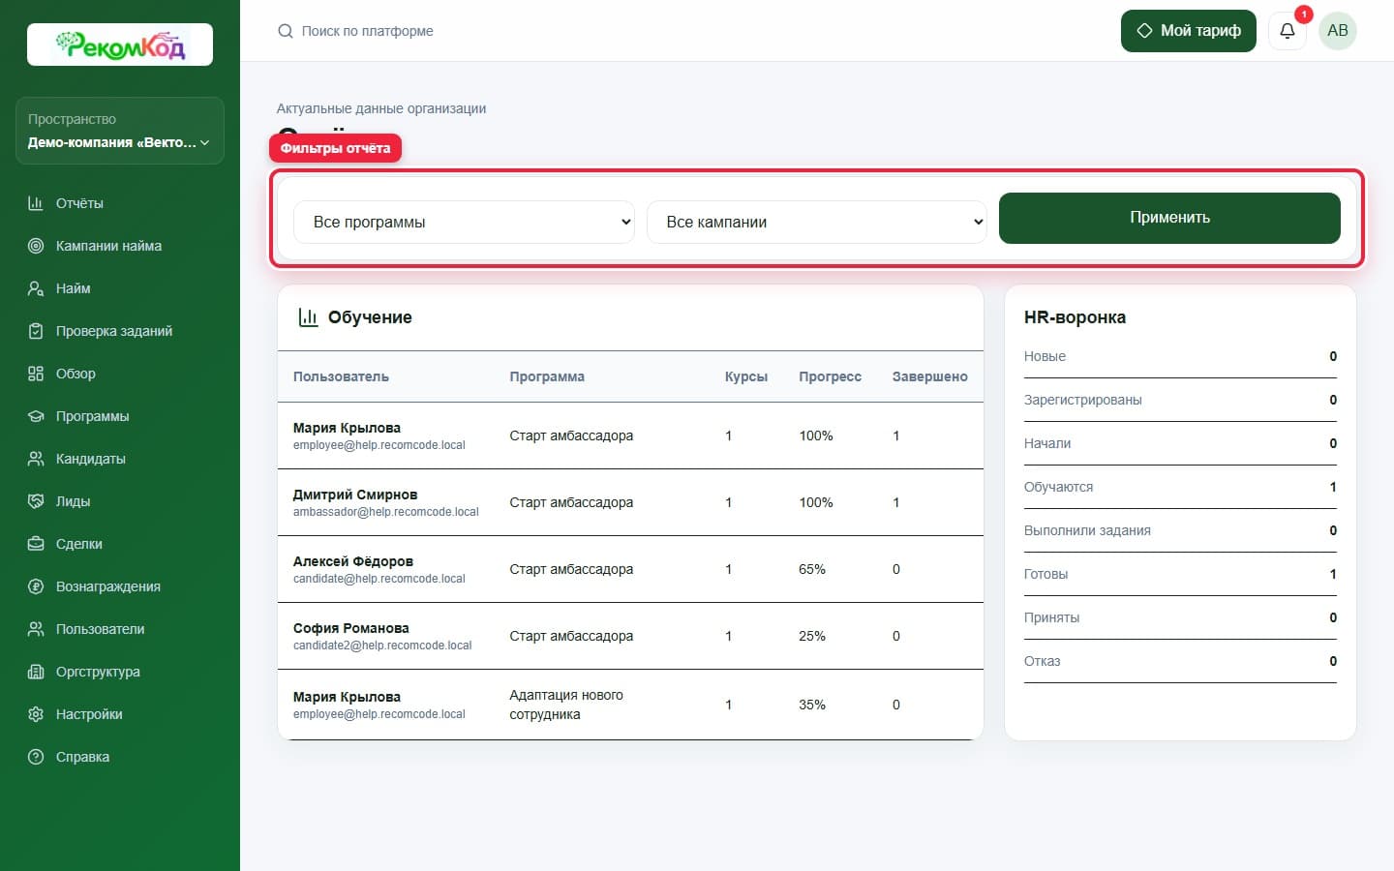Open notifications bell icon

pyautogui.click(x=1288, y=31)
